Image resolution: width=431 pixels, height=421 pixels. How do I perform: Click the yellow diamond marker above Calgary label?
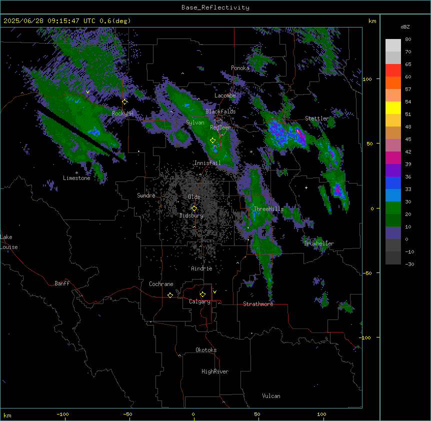(x=202, y=294)
